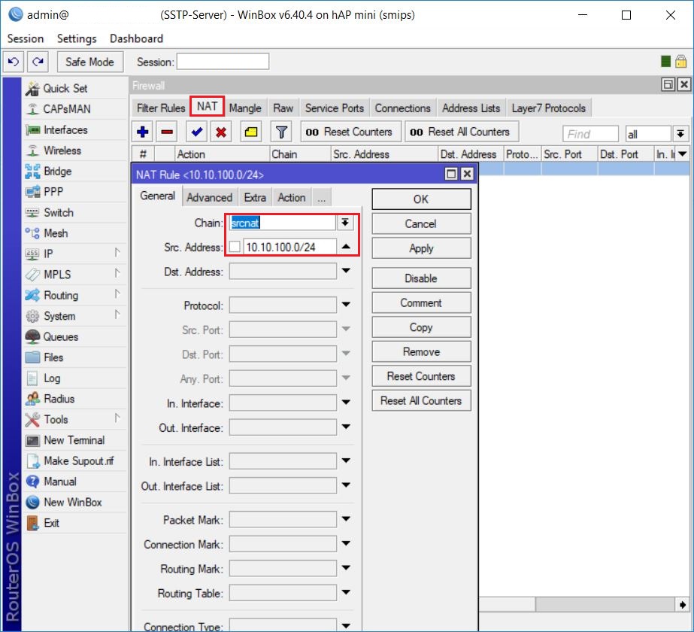Click OK in NAT Rule dialog

click(421, 199)
